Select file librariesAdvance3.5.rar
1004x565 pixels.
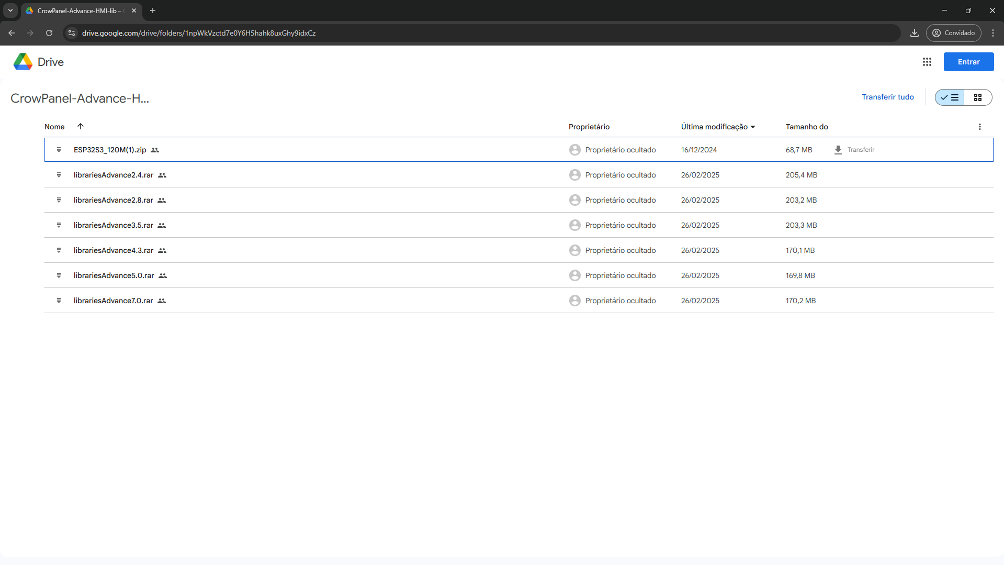pyautogui.click(x=518, y=225)
